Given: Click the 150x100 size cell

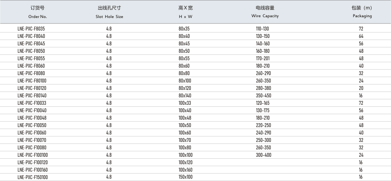Looking at the screenshot, I should pyautogui.click(x=186, y=177).
